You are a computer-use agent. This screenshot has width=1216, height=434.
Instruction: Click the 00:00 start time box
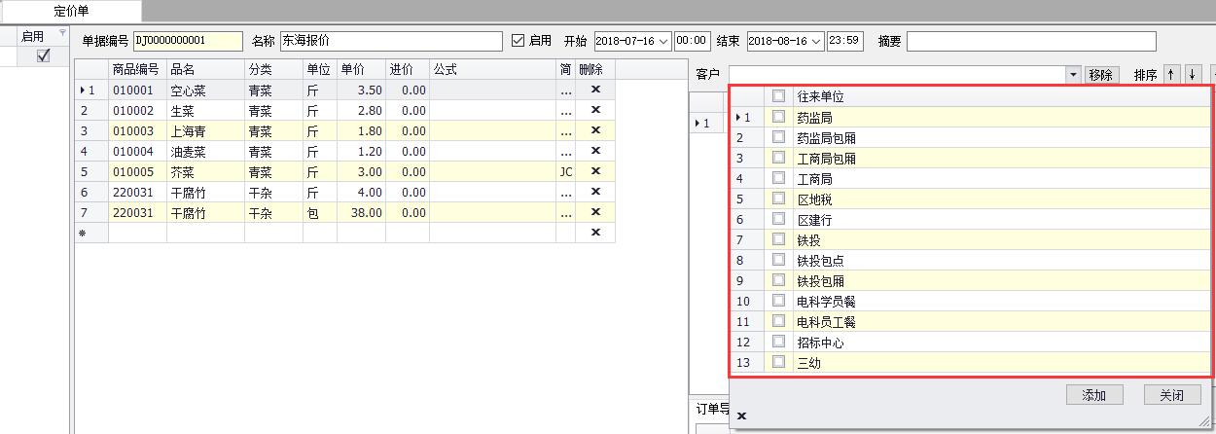(691, 41)
